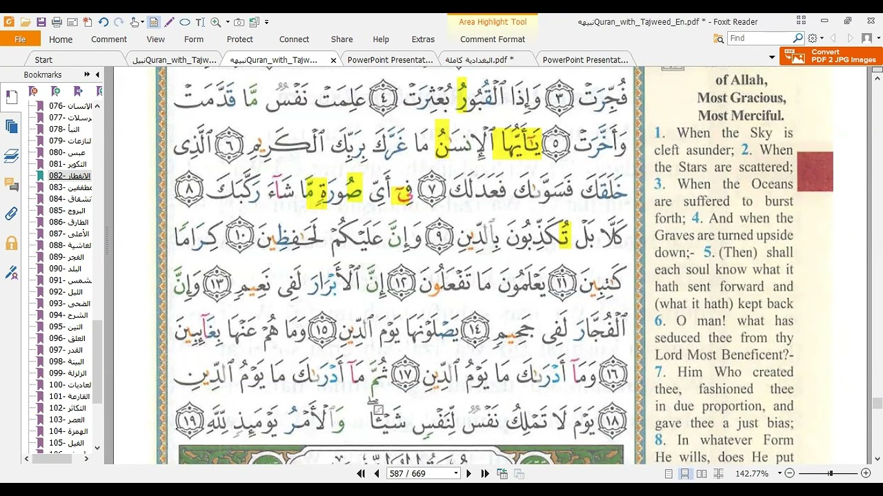Switch to single page view mode
Screen dimensions: 883x496
[668, 473]
